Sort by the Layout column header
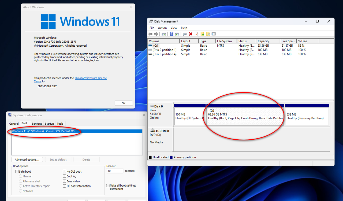This screenshot has width=343, height=201. 189,41
